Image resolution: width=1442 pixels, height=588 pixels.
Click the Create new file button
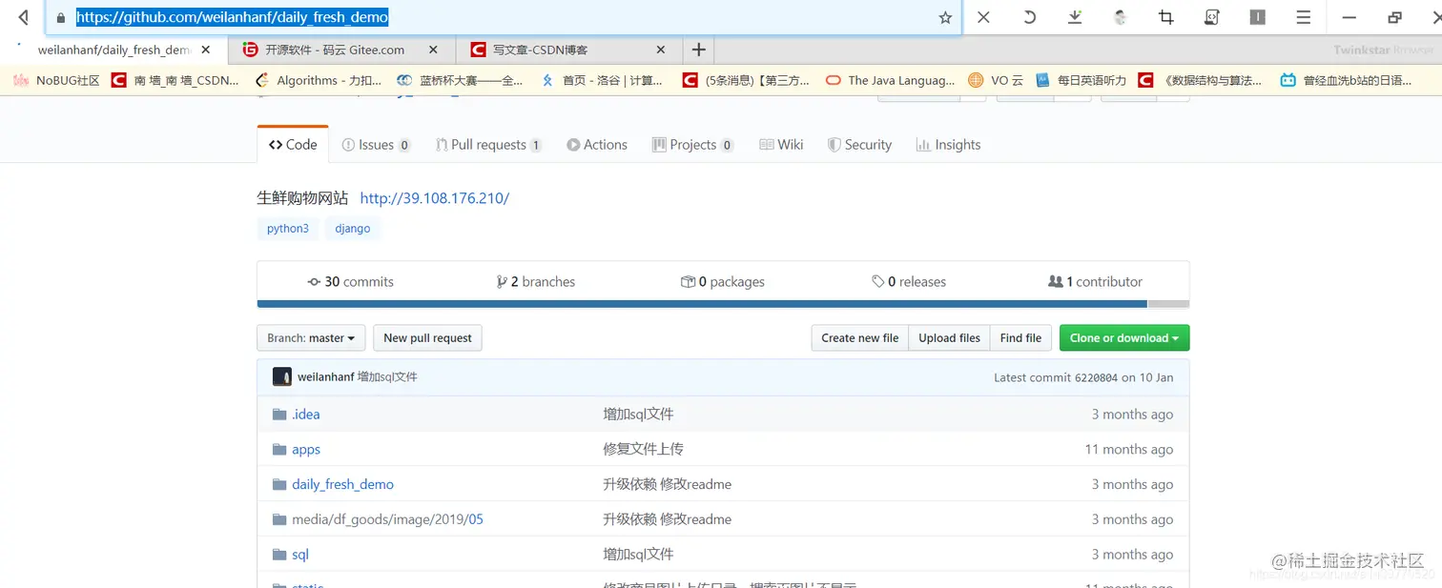860,338
